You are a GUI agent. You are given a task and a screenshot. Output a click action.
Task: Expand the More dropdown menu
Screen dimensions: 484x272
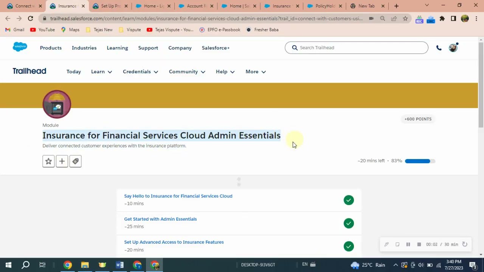(x=256, y=72)
